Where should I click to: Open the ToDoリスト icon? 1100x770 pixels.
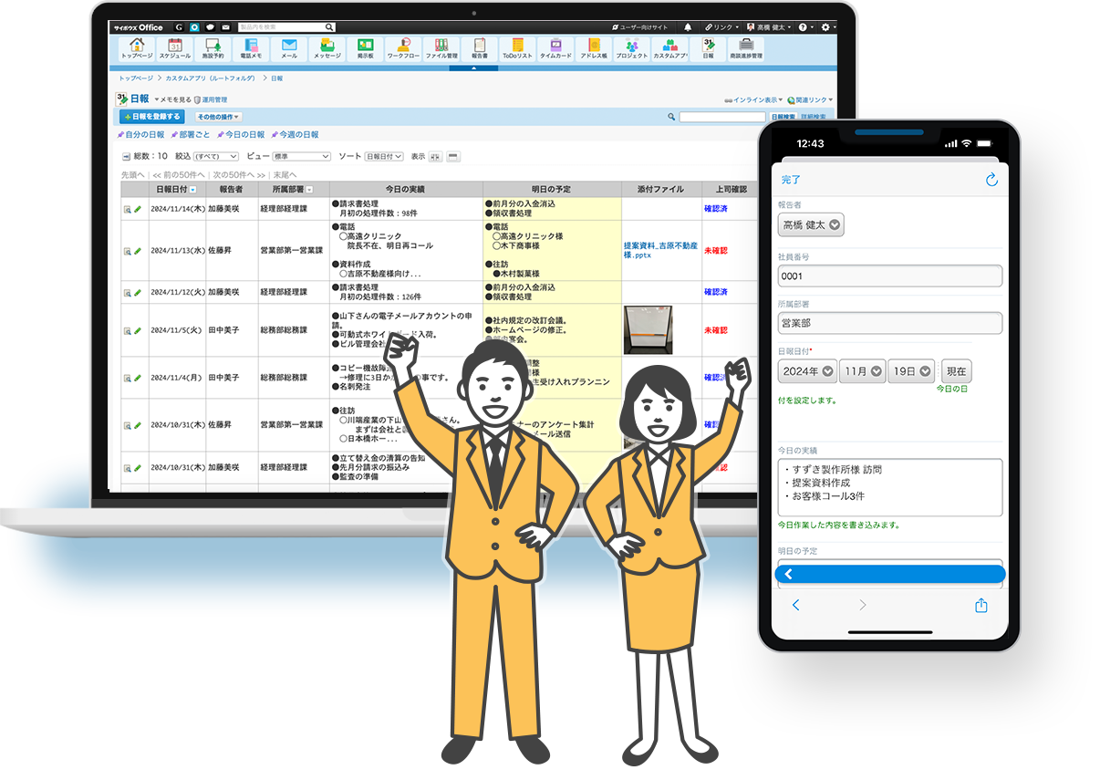pyautogui.click(x=517, y=48)
